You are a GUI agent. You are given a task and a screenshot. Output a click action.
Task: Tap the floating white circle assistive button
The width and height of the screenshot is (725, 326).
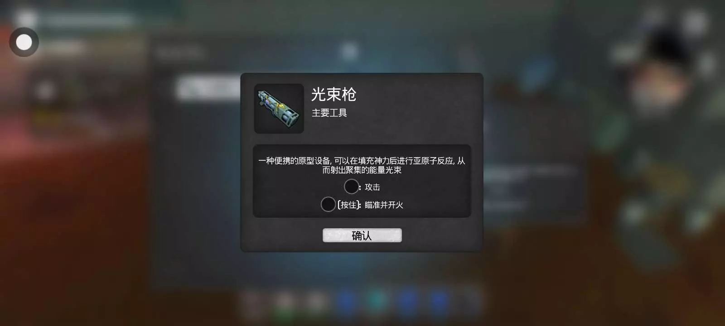click(24, 42)
